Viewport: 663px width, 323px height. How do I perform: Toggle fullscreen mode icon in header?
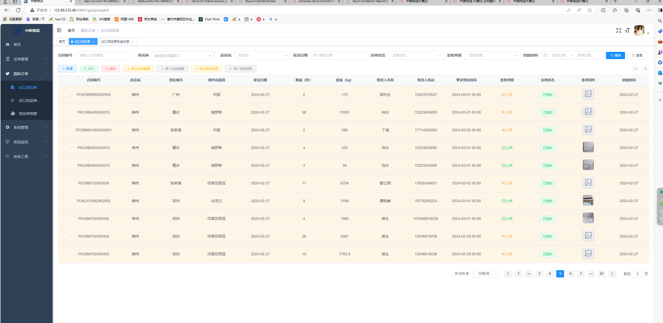[618, 31]
